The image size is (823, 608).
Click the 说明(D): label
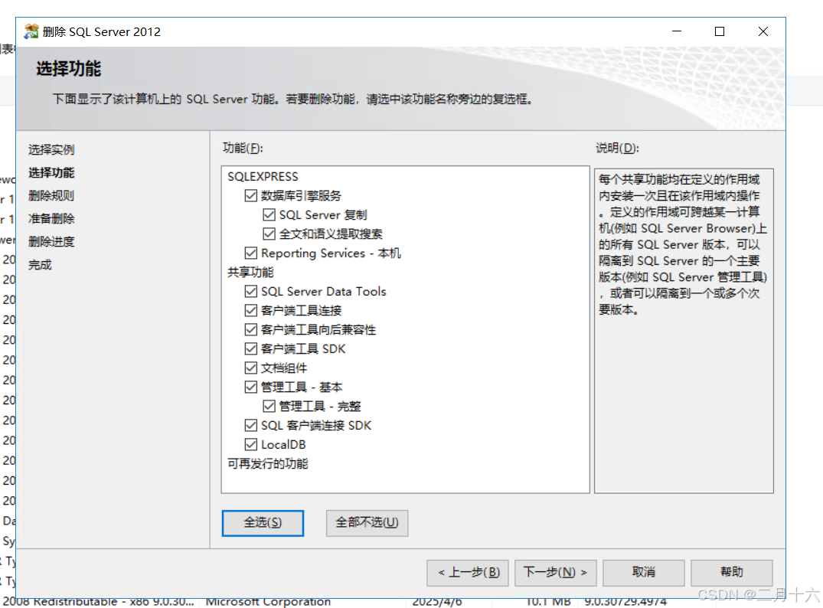[x=617, y=148]
